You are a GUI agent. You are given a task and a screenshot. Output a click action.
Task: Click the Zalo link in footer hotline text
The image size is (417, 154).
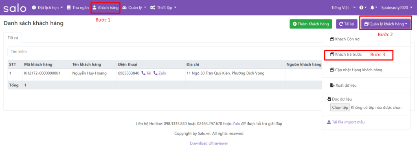(237, 124)
